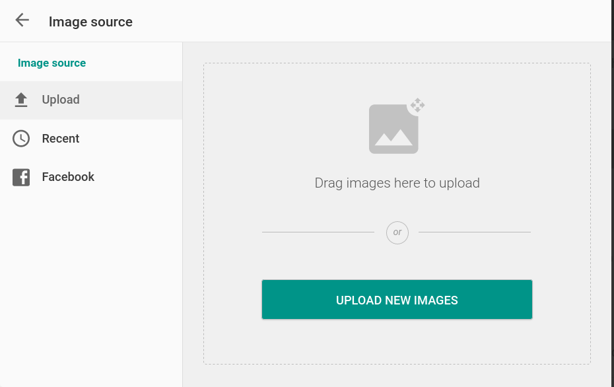Click the gray image placeholder icon
Viewport: 614px width, 387px height.
click(393, 130)
